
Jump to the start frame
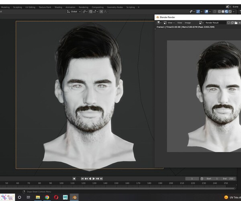[x=82, y=179]
